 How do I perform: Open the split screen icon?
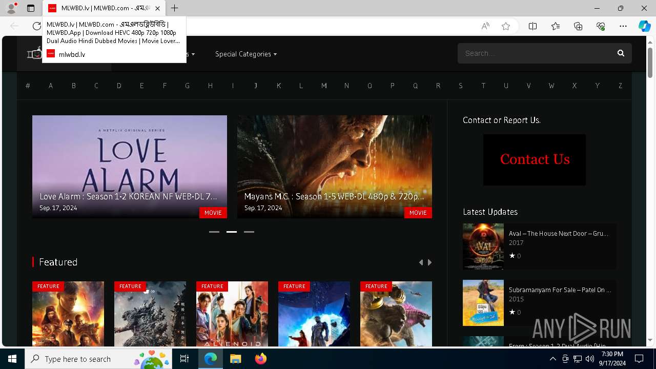532,26
